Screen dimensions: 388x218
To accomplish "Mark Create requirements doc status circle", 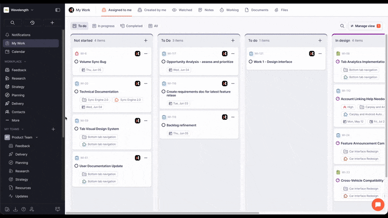I will (163, 92).
